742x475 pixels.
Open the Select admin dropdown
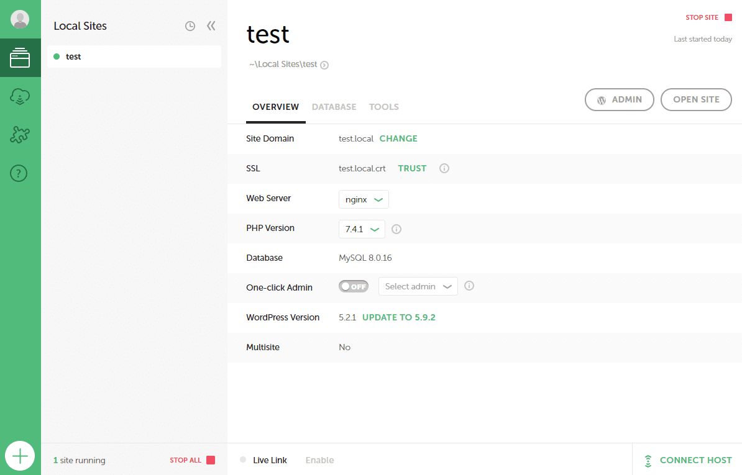[x=418, y=286]
